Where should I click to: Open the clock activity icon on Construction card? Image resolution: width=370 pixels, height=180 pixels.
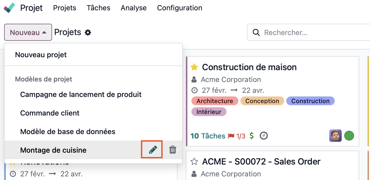coord(263,136)
